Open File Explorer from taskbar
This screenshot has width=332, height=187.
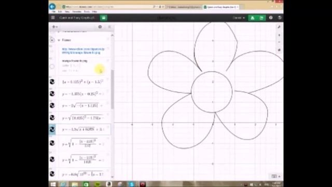(x=75, y=184)
